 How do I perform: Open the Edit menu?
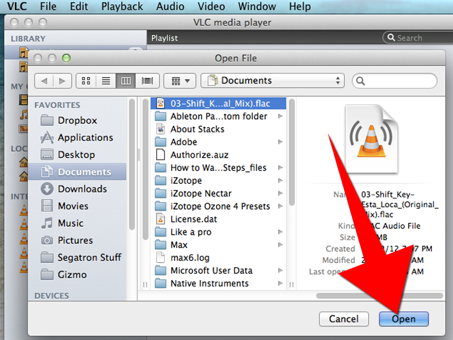tap(79, 6)
